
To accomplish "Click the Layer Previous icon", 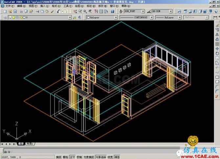I will pyautogui.click(x=80, y=17).
